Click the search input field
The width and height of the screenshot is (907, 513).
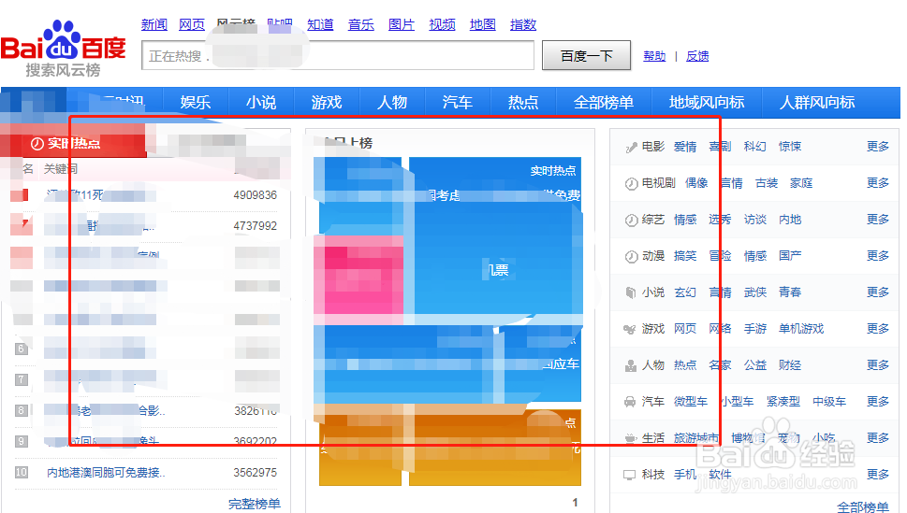(x=338, y=55)
